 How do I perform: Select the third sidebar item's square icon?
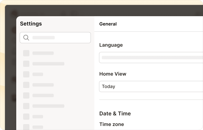[26, 74]
